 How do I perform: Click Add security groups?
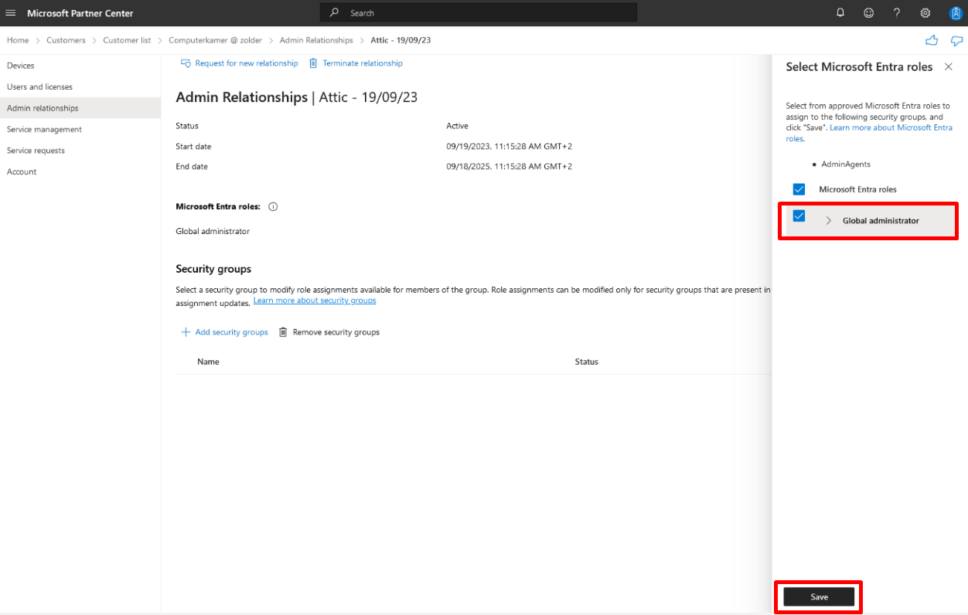pos(231,332)
